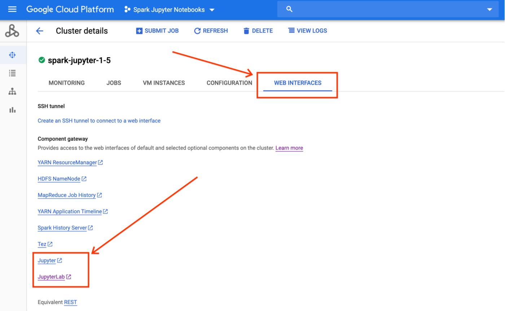
Task: Open the Configuration tab
Action: click(x=229, y=83)
